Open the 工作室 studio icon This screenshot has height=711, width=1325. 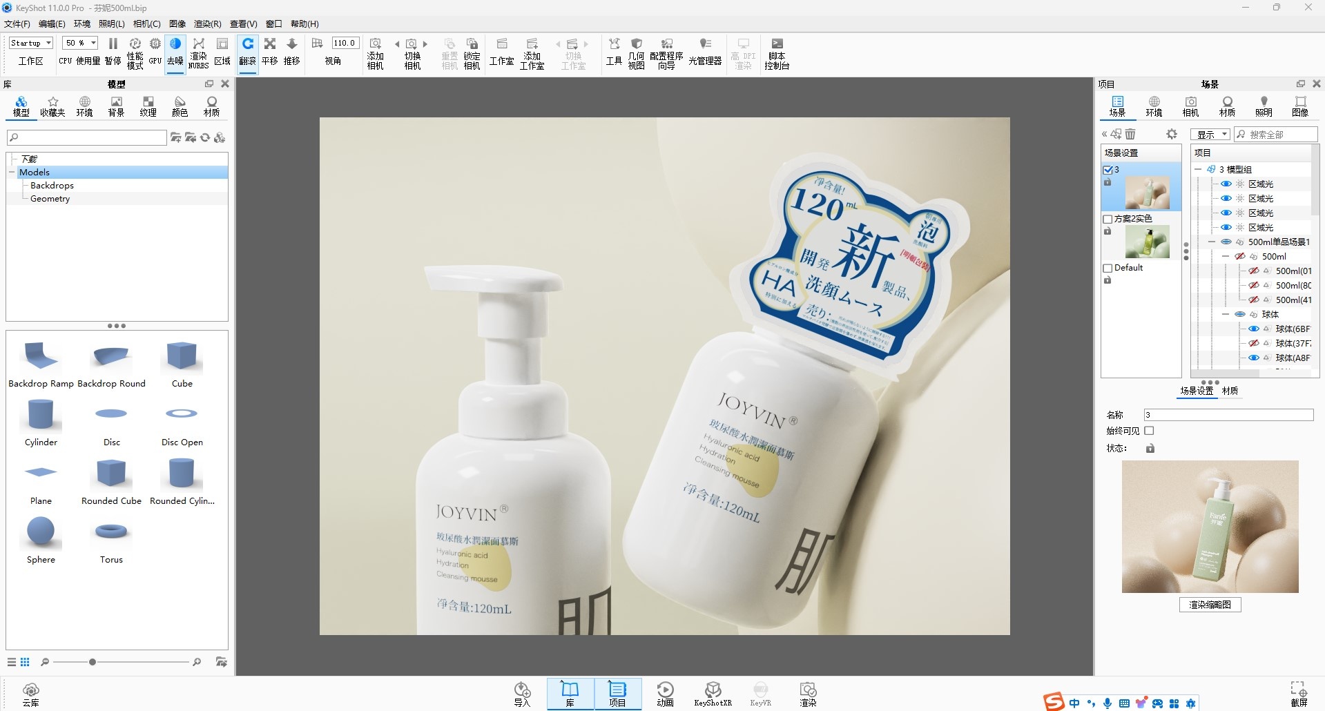point(502,52)
